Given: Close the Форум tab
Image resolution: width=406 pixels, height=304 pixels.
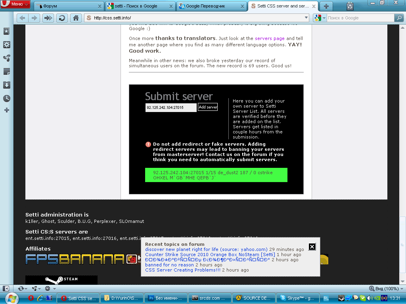Looking at the screenshot, I should pyautogui.click(x=100, y=6).
